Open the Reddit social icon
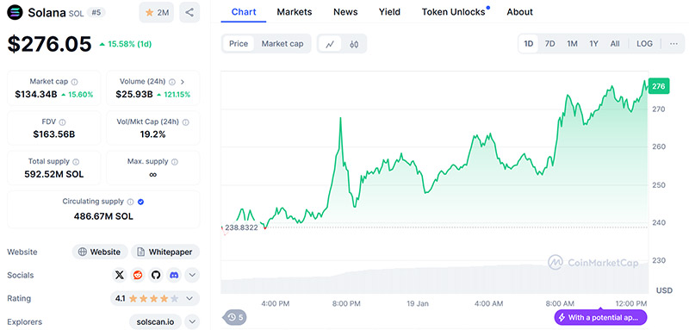Image resolution: width=689 pixels, height=330 pixels. coord(138,275)
